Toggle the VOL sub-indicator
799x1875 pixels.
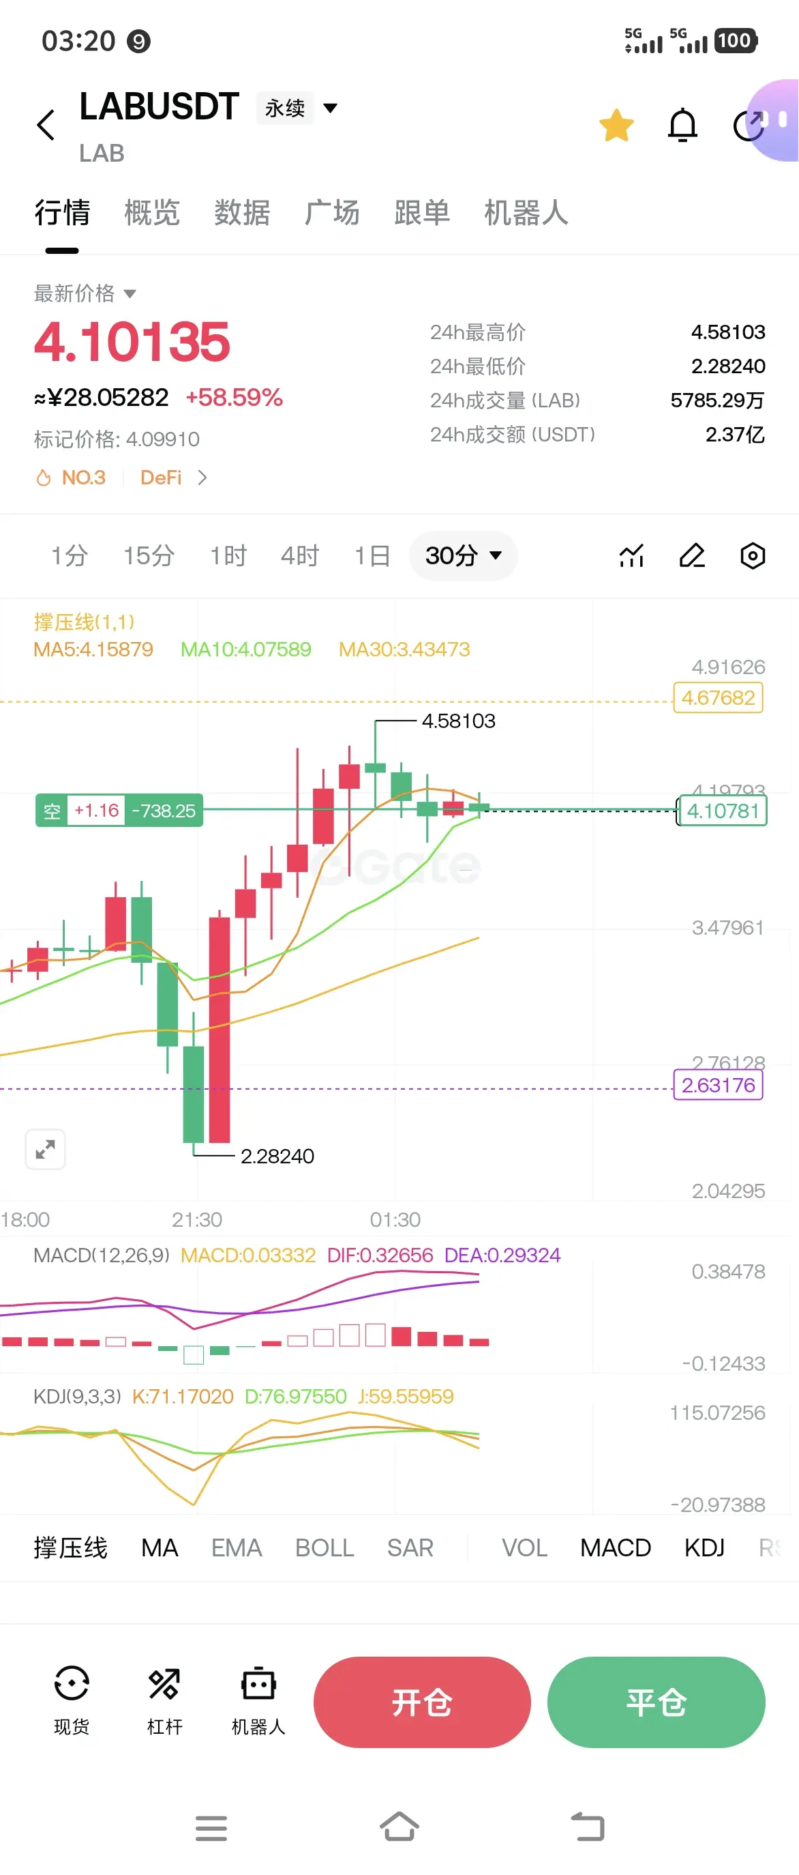(524, 1547)
